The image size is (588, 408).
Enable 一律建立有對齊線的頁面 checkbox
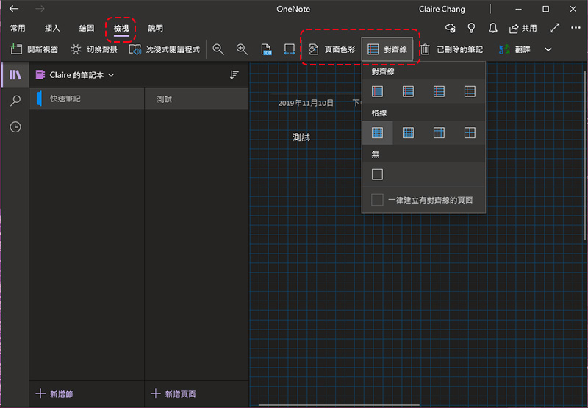tap(377, 200)
